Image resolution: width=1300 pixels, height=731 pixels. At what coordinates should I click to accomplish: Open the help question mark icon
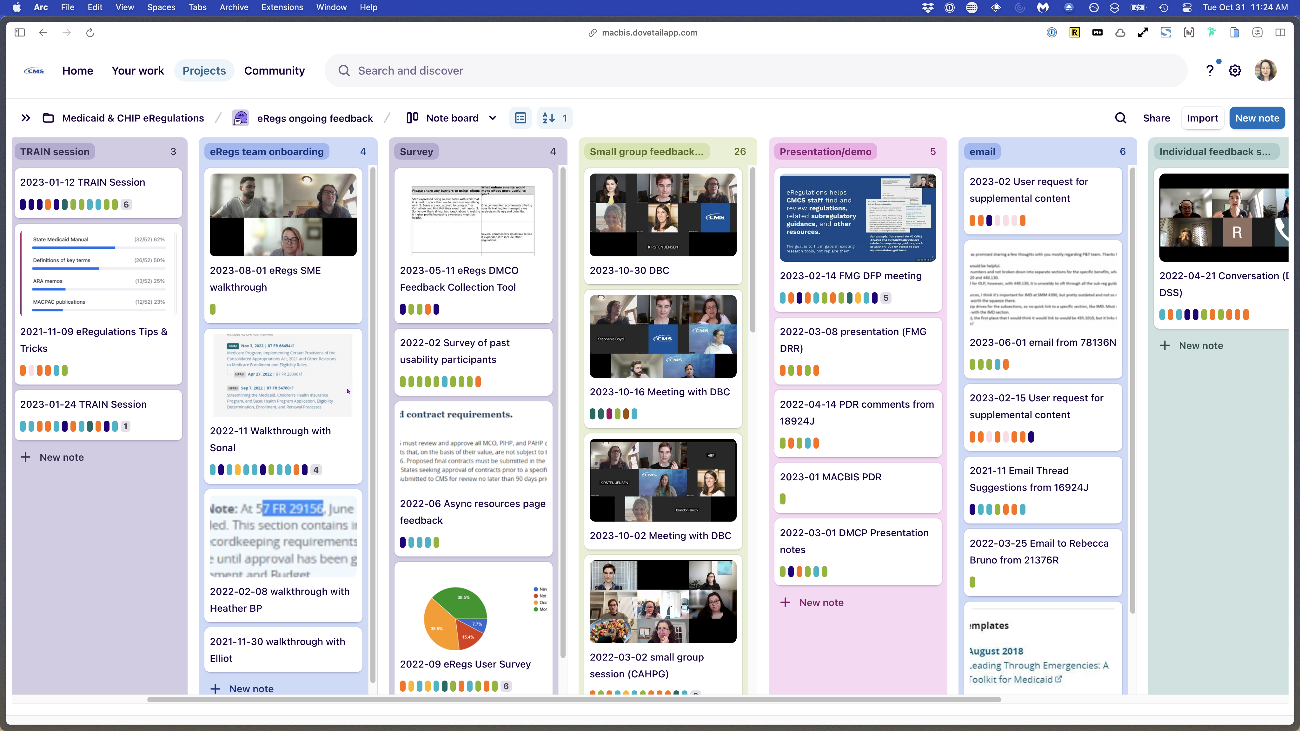1210,71
